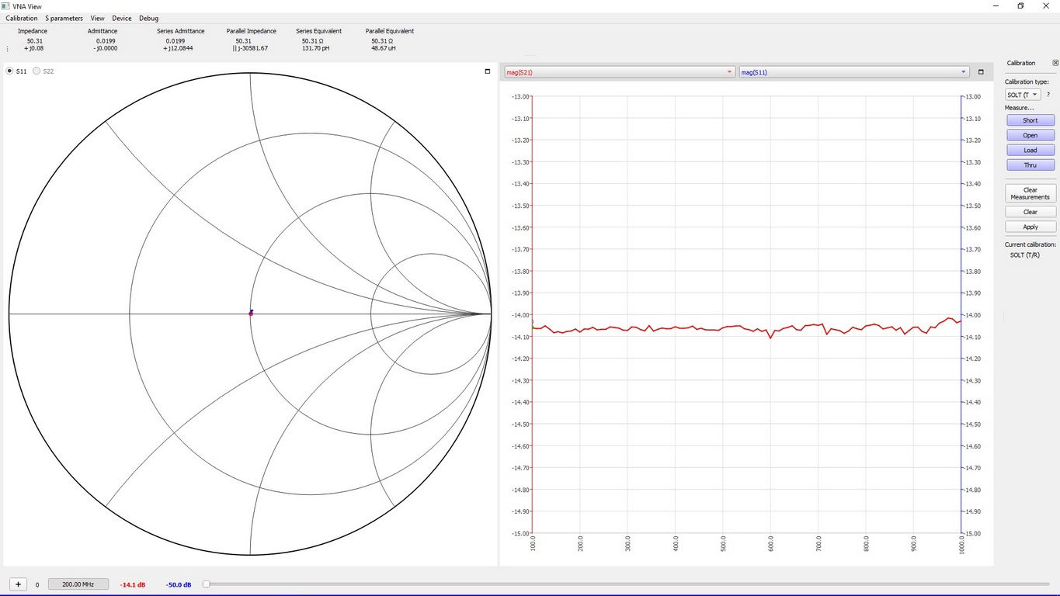The image size is (1060, 596).
Task: Click the current calibration SOLT (T/R) text
Action: (x=1027, y=255)
